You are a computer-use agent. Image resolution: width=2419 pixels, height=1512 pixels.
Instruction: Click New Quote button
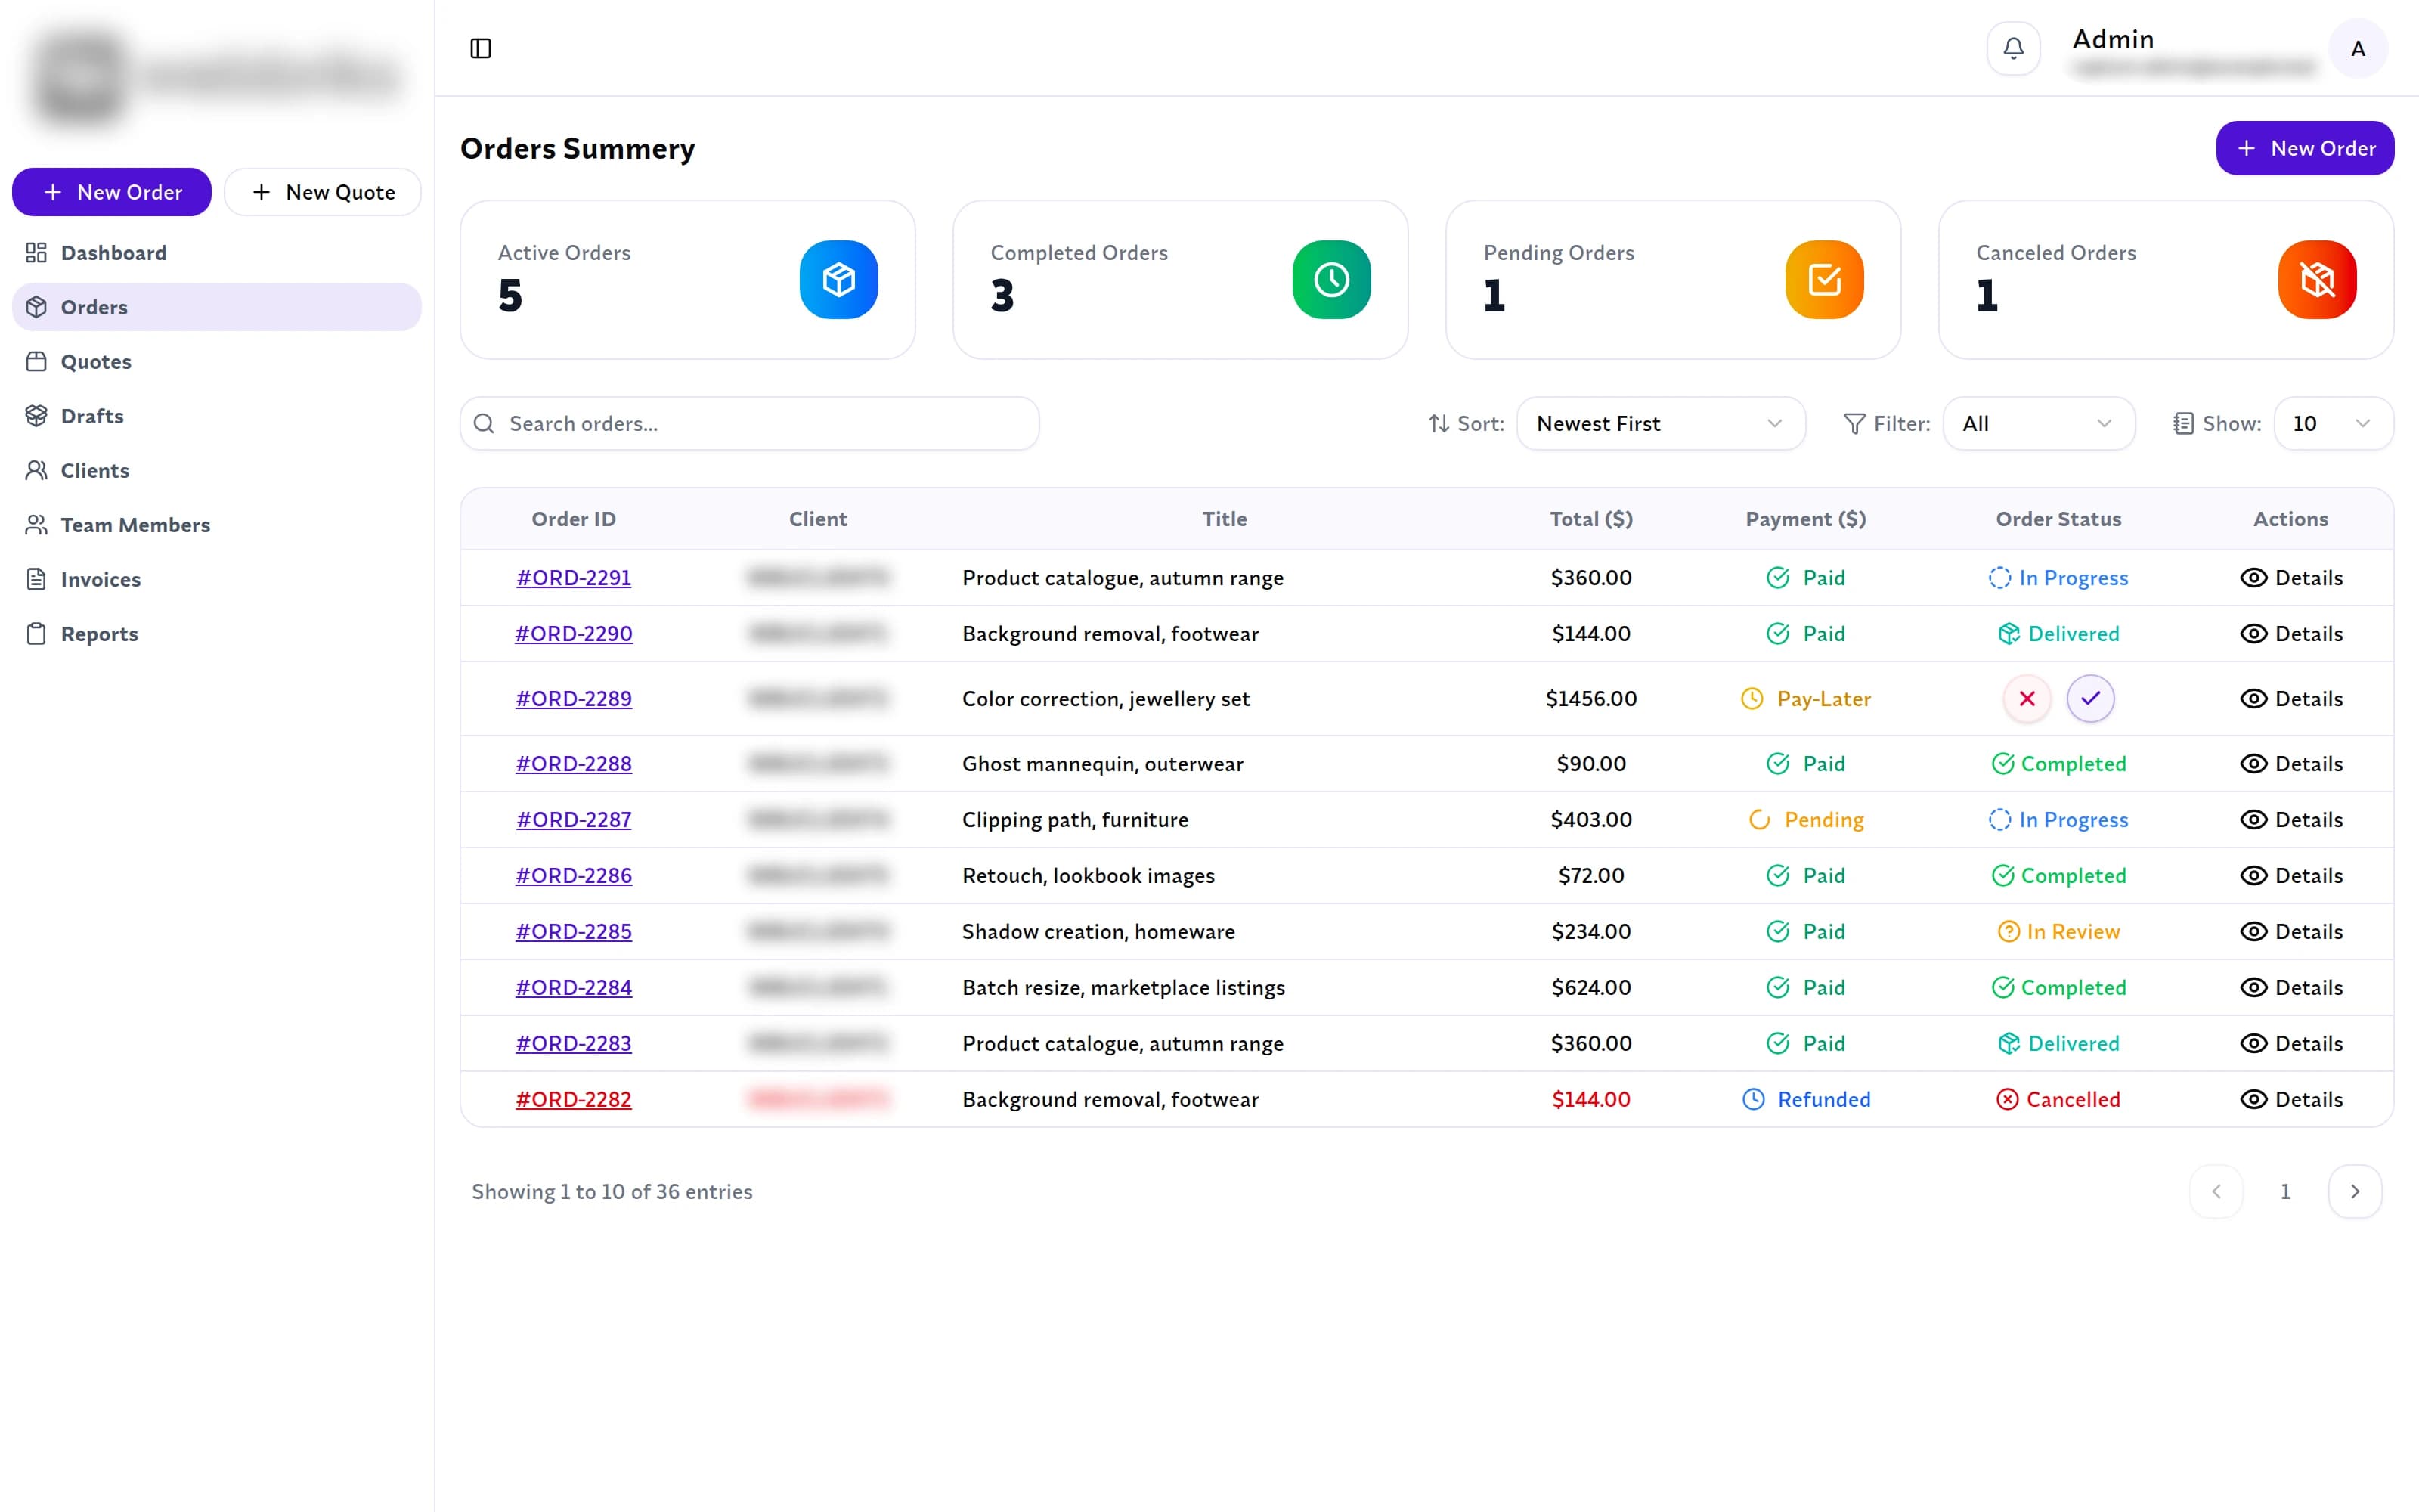click(x=323, y=192)
